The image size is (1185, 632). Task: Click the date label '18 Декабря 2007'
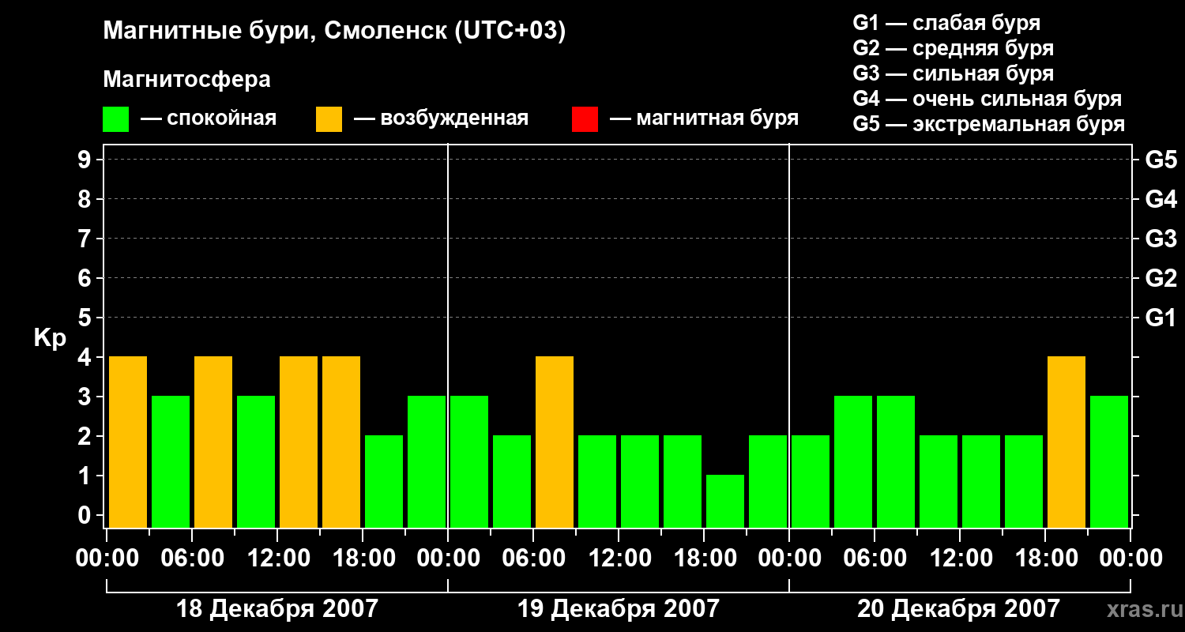pos(277,609)
